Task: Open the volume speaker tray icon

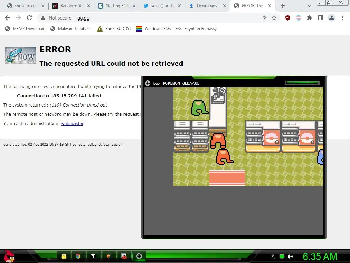Action: click(x=290, y=256)
